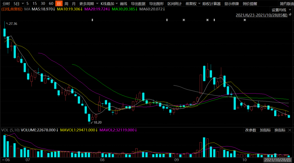Toggle 显示停牌 suspension display
Image resolution: width=294 pixels, height=163 pixels.
tap(232, 4)
